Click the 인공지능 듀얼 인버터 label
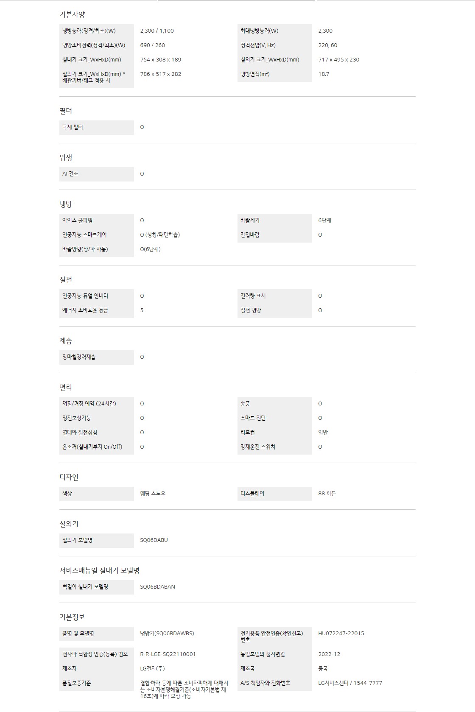Image resolution: width=475 pixels, height=712 pixels. pyautogui.click(x=85, y=296)
